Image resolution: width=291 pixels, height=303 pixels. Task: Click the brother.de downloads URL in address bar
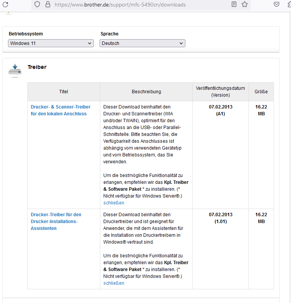[120, 5]
